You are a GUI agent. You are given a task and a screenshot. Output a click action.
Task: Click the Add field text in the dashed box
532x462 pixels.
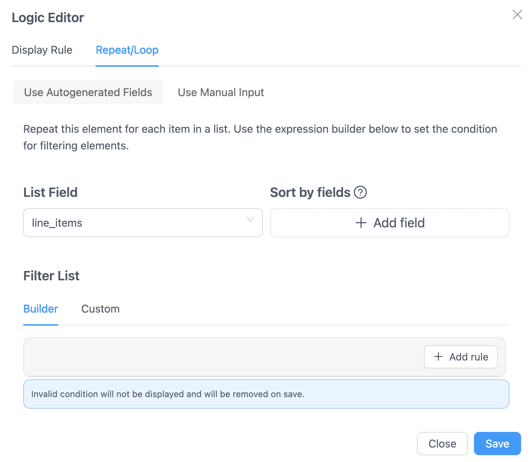coord(399,223)
